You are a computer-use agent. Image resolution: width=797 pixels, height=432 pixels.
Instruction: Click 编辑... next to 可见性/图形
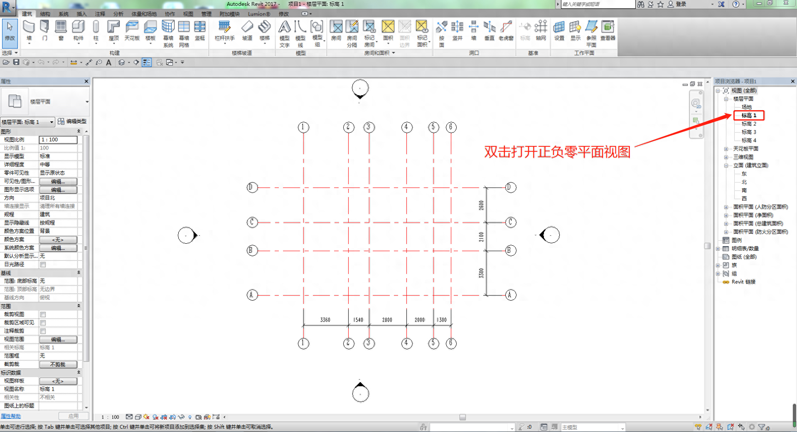pos(58,181)
